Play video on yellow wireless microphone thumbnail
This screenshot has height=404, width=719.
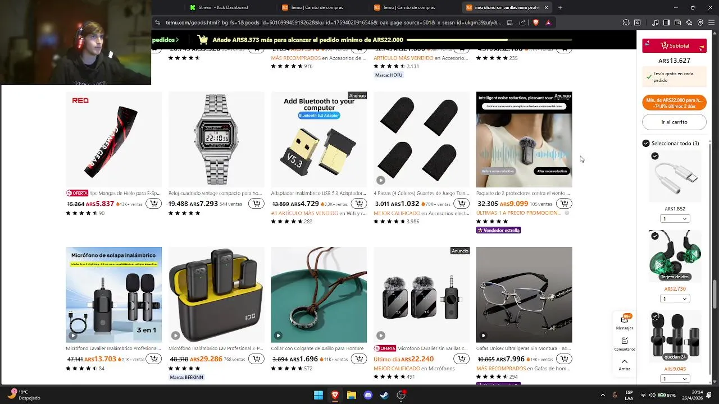[175, 336]
